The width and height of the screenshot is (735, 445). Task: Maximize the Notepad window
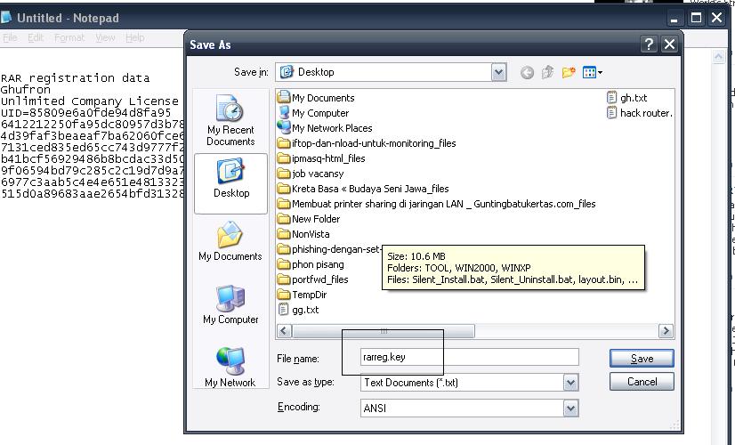pyautogui.click(x=696, y=19)
